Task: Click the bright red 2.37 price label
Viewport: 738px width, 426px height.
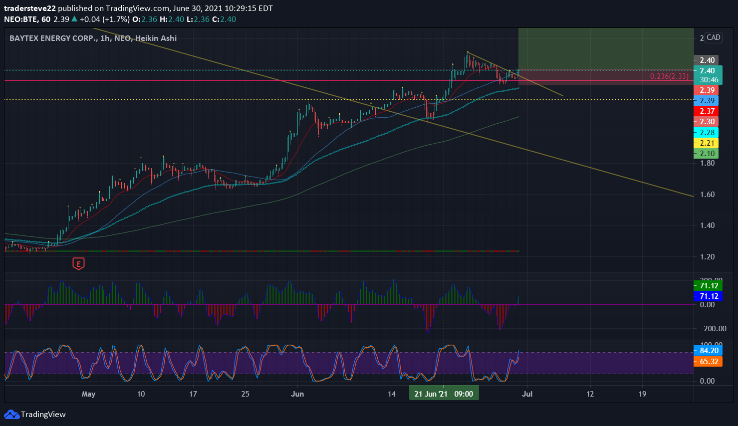Action: point(706,111)
